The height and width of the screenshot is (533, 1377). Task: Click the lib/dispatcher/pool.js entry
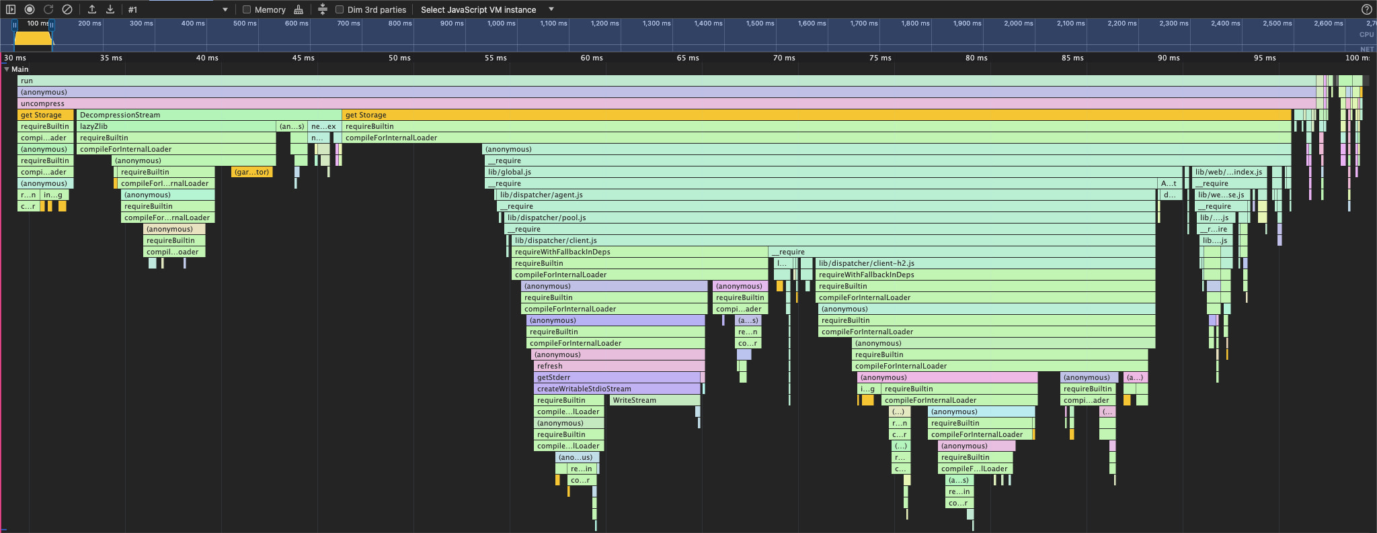point(830,217)
